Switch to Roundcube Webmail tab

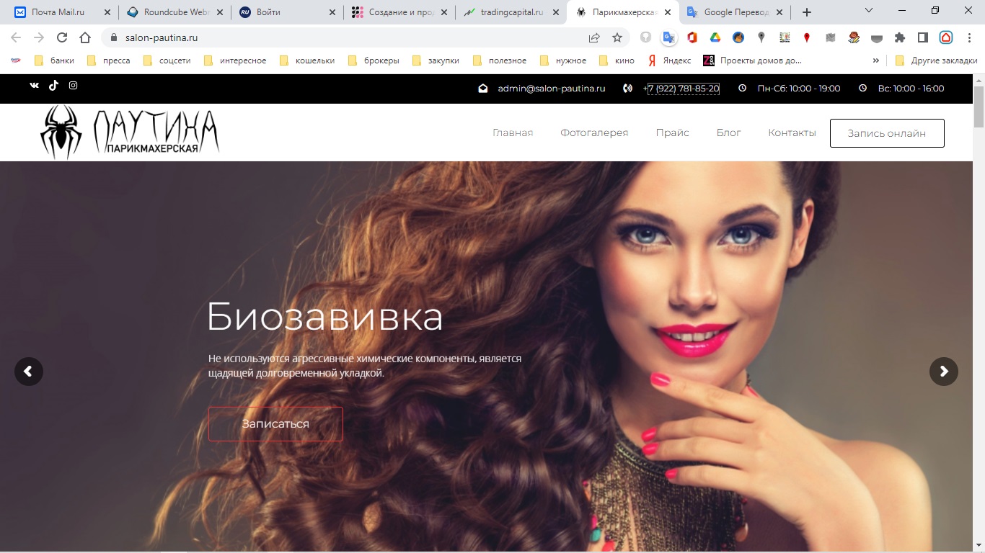pos(175,12)
